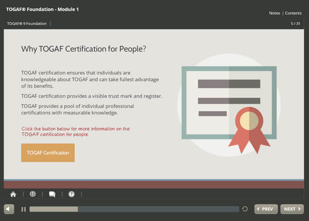Click the TOGAF Certification button
The image size is (309, 221).
click(x=48, y=153)
